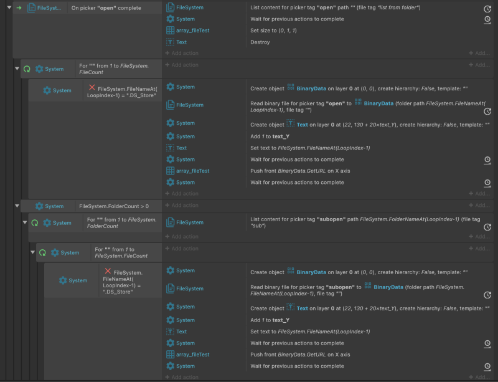This screenshot has width=498, height=382.
Task: Click the clock icon on the "subopen" List content row
Action: (487, 225)
